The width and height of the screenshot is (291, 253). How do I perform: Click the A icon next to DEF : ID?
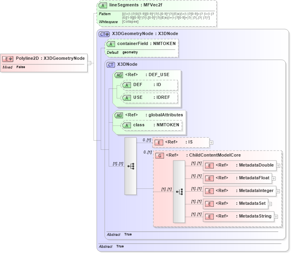tap(127, 85)
